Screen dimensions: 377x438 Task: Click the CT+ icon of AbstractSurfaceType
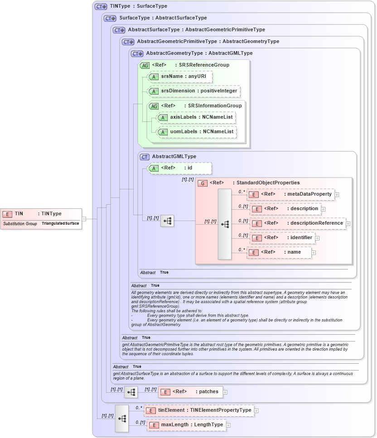click(119, 30)
